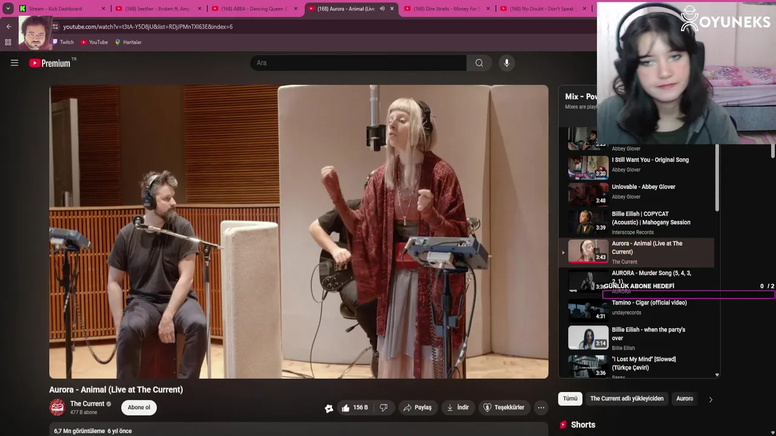Viewport: 776px width, 436px height.
Task: Close the Aurora - Animal tab
Action: (392, 8)
